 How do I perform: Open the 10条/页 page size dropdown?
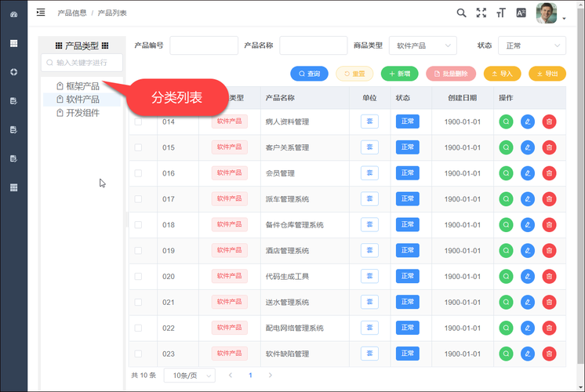pyautogui.click(x=190, y=376)
